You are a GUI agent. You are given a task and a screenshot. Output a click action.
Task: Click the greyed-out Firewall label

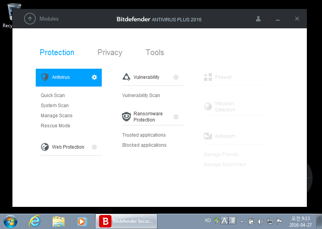point(223,77)
